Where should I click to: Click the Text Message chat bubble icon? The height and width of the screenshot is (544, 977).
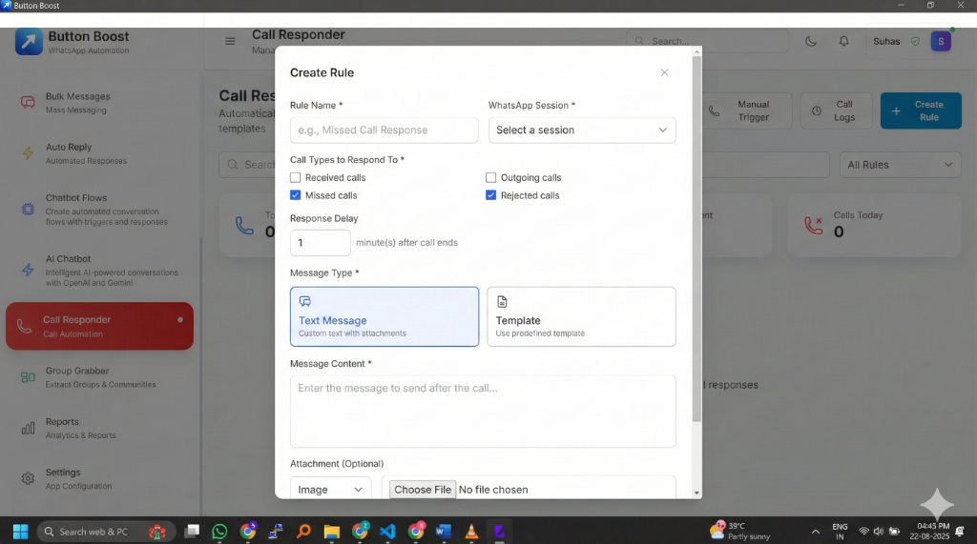[304, 302]
